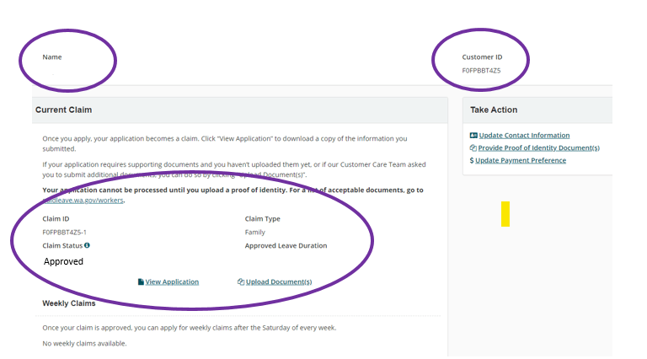Click the No weekly claims available text
Viewport: 647px width, 359px height.
(84, 343)
